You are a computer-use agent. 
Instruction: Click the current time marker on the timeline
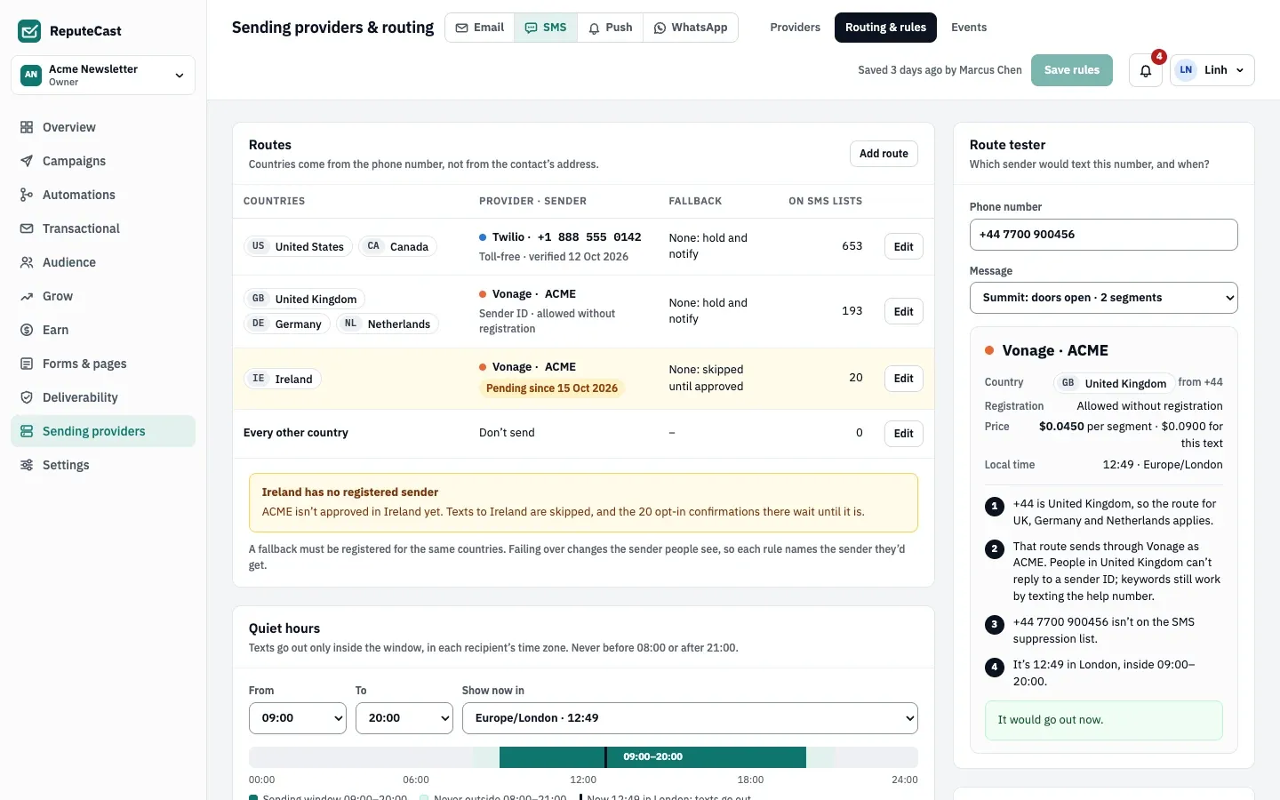(x=605, y=757)
